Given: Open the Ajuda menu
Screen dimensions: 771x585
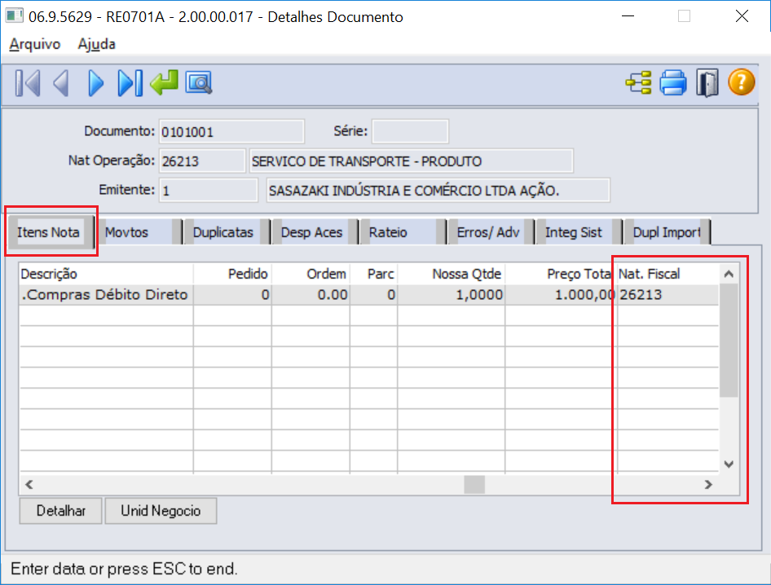Looking at the screenshot, I should click(96, 44).
